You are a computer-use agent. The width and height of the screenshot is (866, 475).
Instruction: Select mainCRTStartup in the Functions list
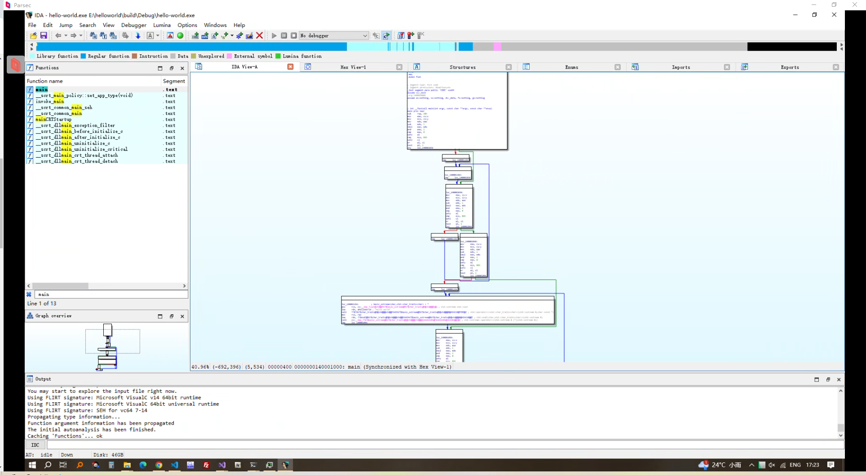(53, 119)
